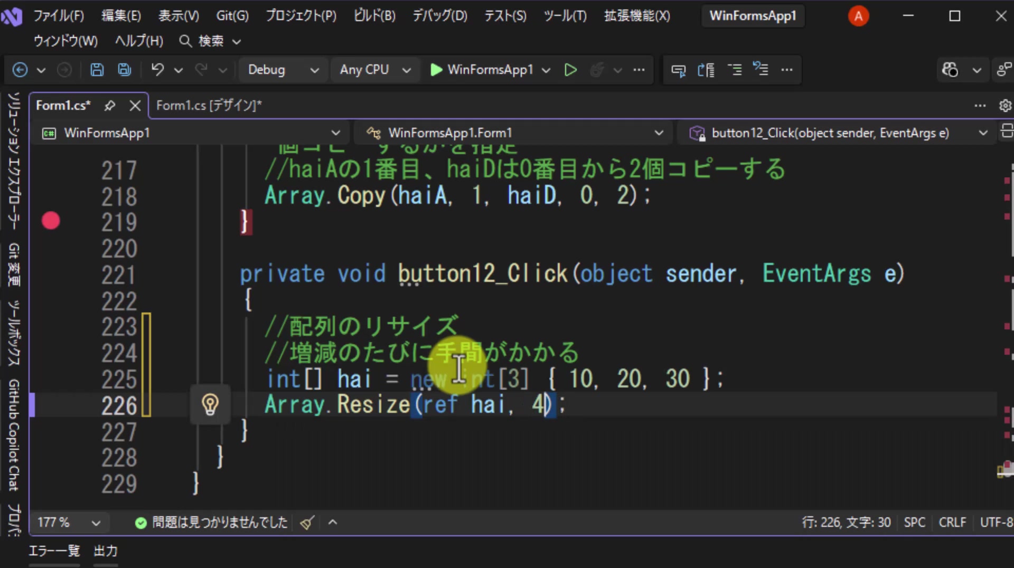Click the CRLF line ending indicator
The height and width of the screenshot is (568, 1014).
click(952, 523)
